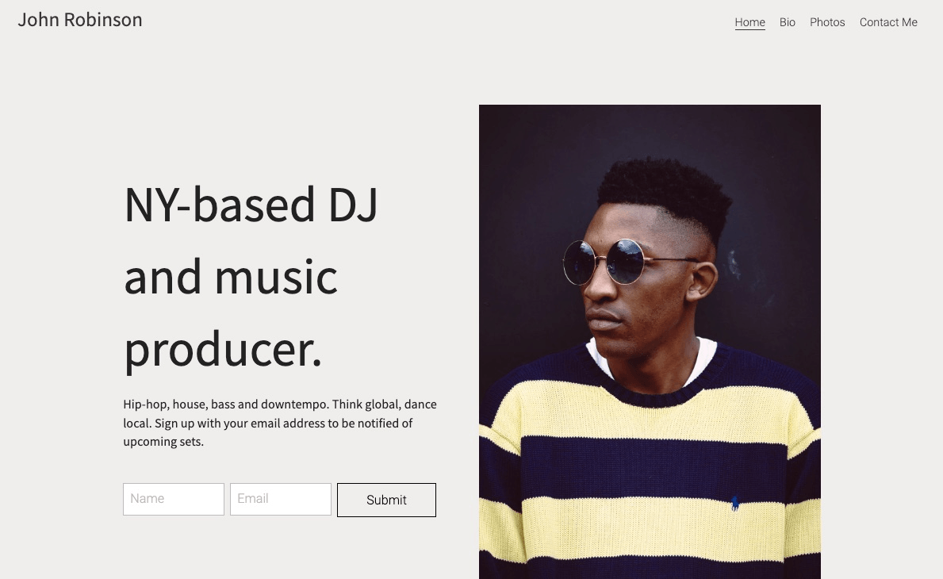
Task: Select the newsletter signup description text
Action: coord(280,423)
